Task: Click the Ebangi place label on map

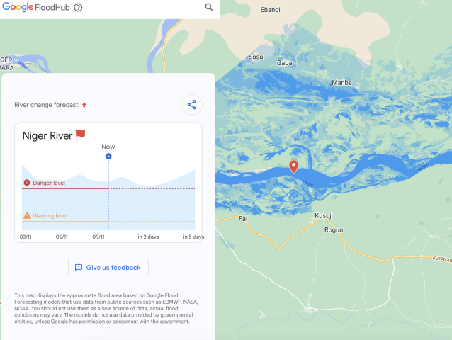Action: click(270, 10)
